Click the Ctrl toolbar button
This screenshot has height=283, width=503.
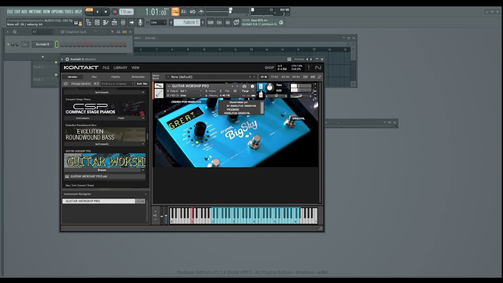click(219, 22)
